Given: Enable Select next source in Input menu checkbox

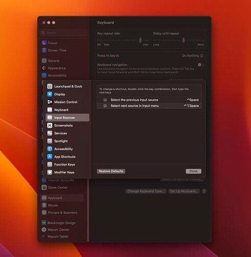Looking at the screenshot, I should pyautogui.click(x=105, y=105).
